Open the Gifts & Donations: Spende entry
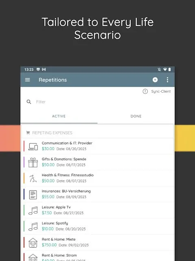The height and width of the screenshot is (261, 195). point(98,162)
